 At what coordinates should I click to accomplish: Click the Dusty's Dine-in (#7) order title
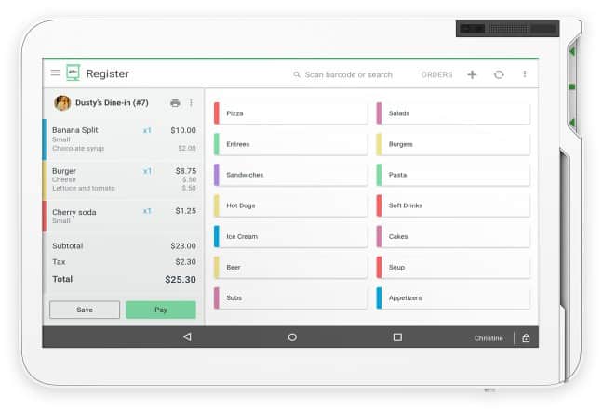click(112, 103)
